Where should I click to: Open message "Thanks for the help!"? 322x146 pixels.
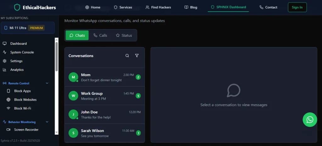pyautogui.click(x=96, y=117)
